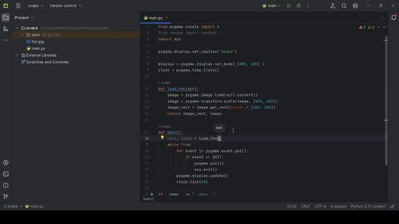The width and height of the screenshot is (399, 224).
Task: Click Python 3.11 (snake) interpreter selector
Action: [x=368, y=206]
